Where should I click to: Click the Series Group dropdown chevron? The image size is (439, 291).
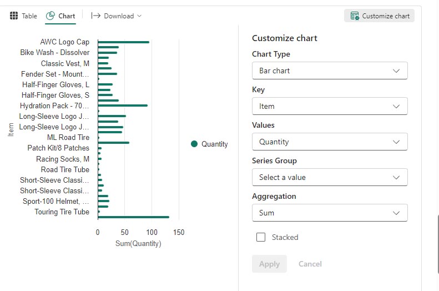[x=396, y=177]
